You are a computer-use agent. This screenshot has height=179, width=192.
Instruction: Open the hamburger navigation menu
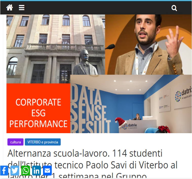click(22, 8)
